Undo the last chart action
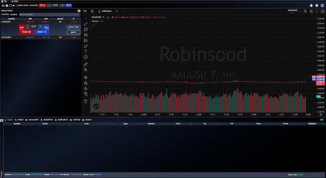 (x=117, y=11)
